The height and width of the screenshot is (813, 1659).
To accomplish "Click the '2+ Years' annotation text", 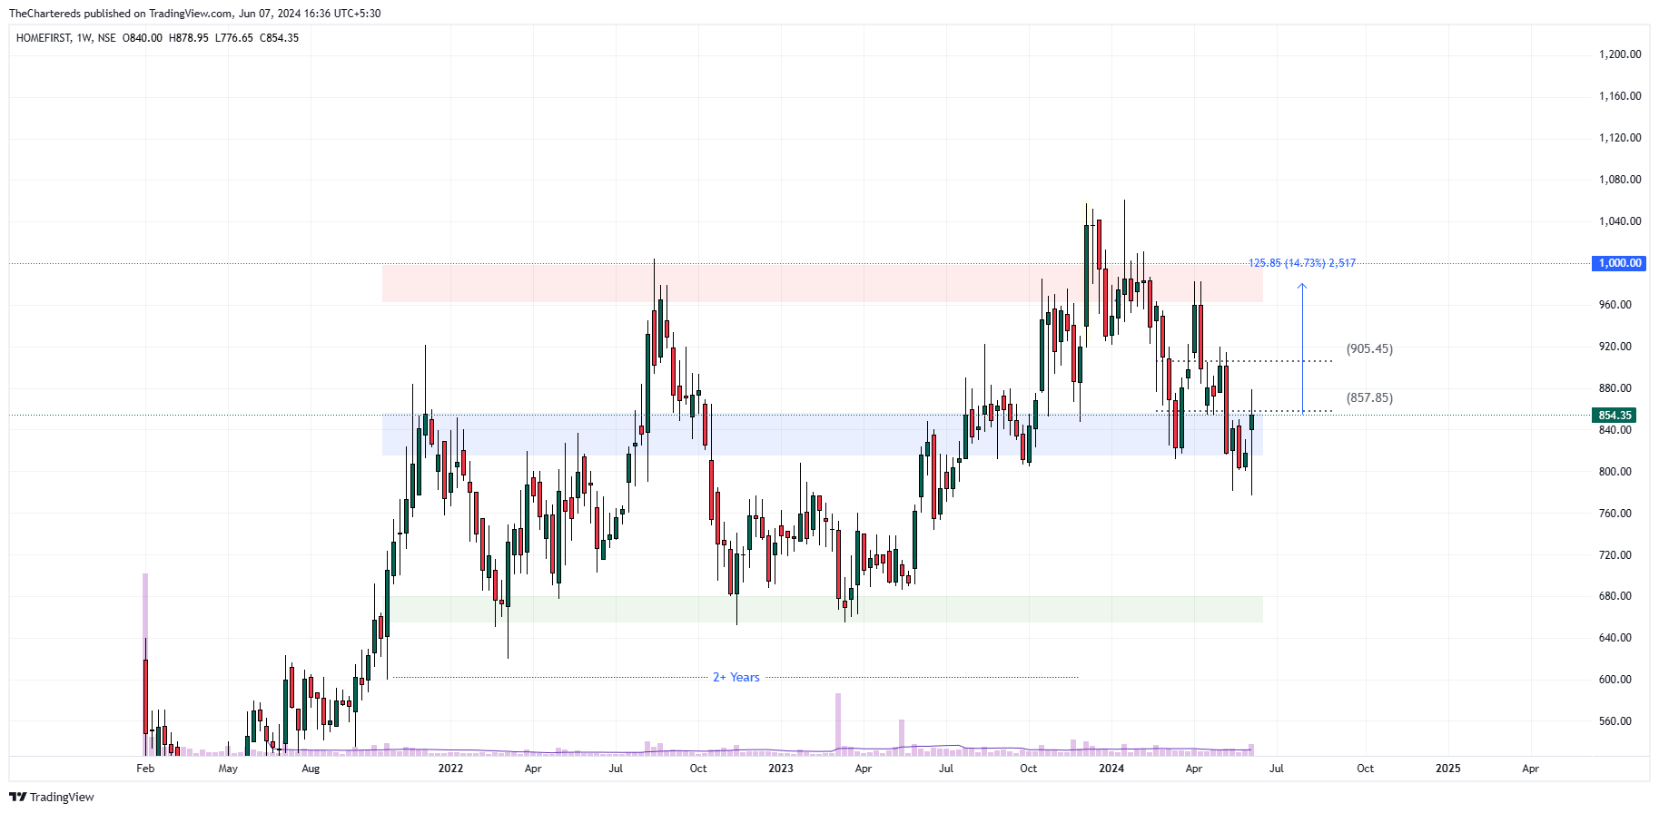I will point(736,677).
